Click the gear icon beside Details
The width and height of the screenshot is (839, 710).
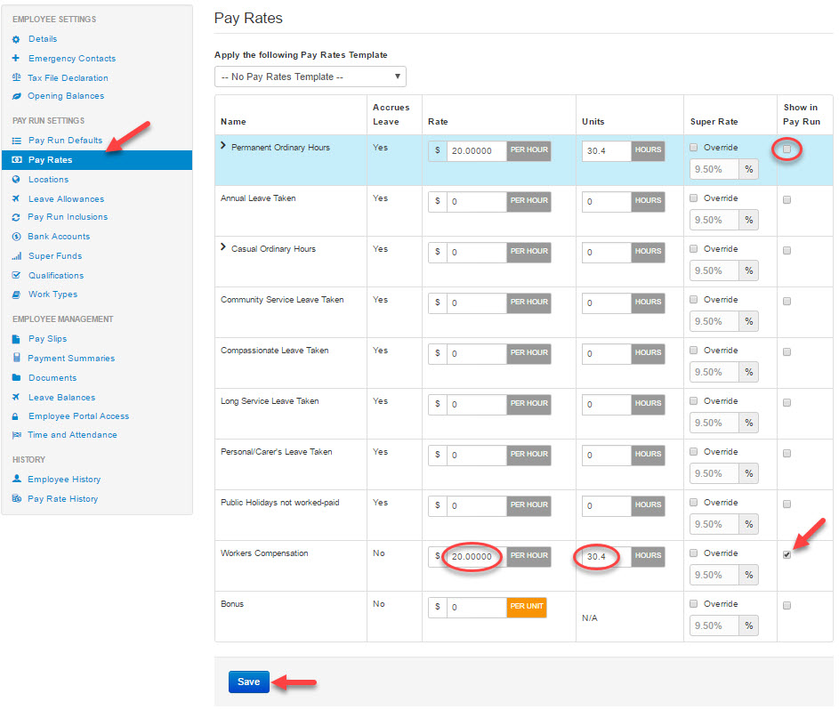click(x=16, y=39)
